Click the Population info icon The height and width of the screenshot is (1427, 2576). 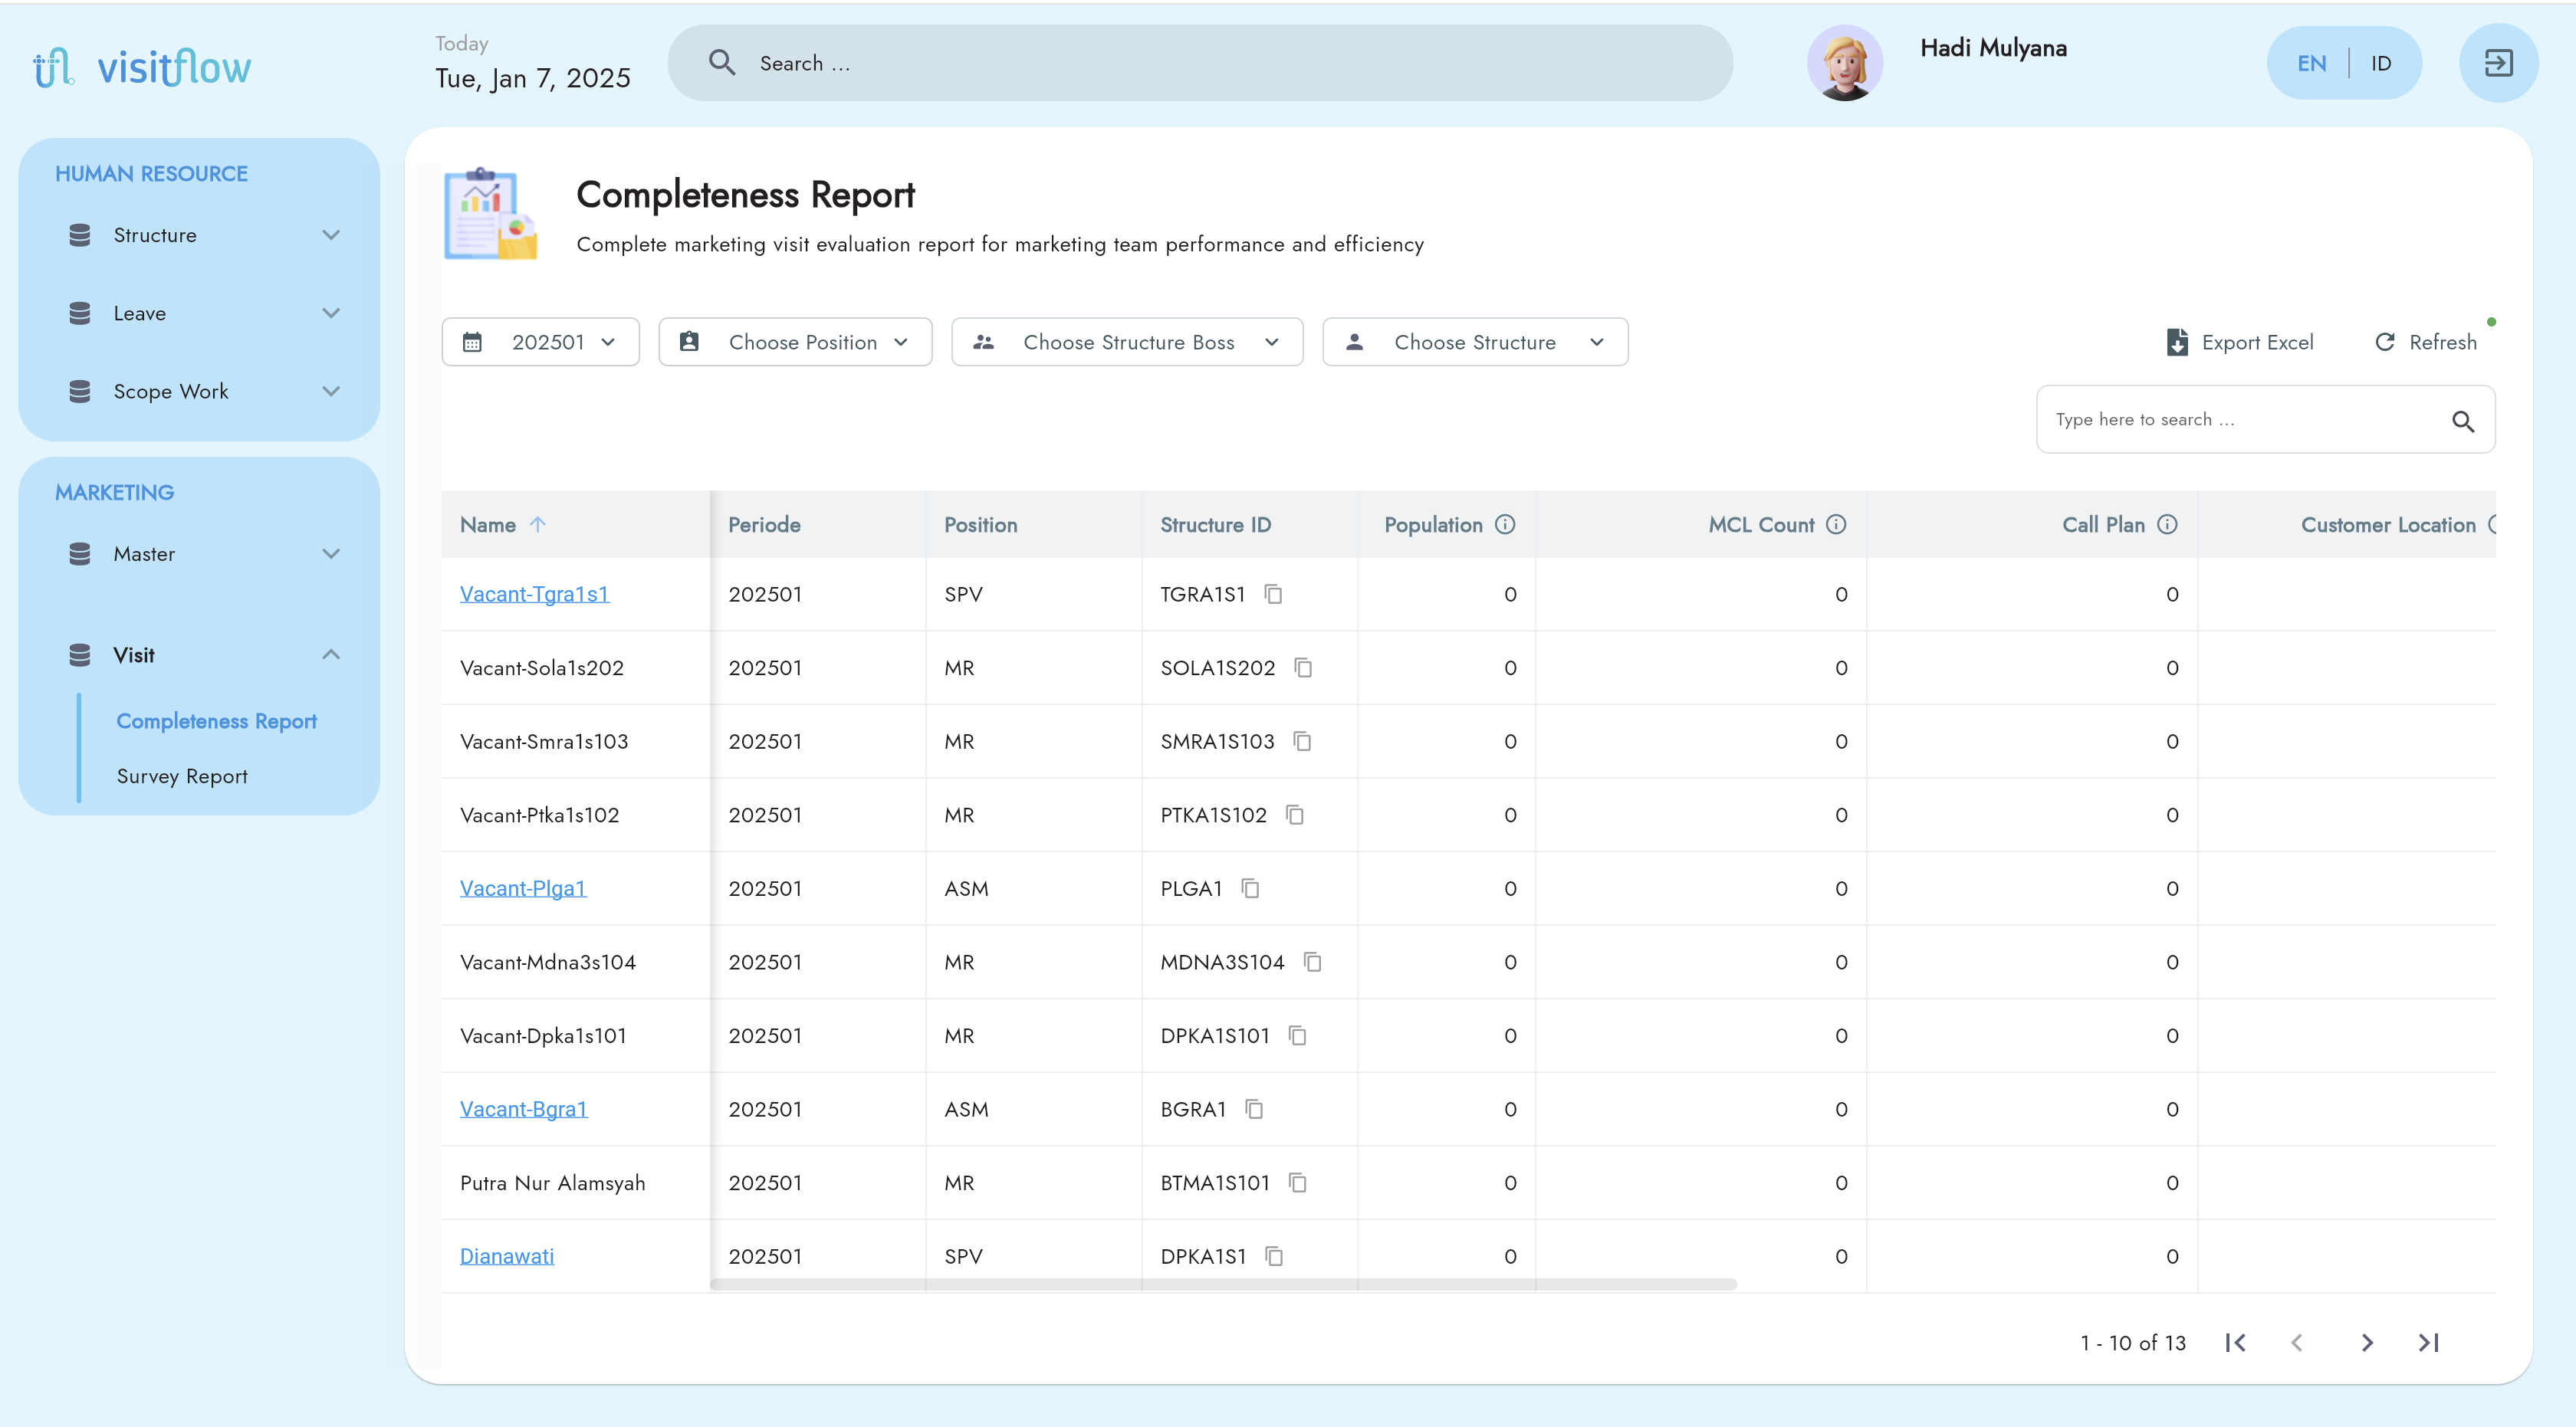(1505, 525)
